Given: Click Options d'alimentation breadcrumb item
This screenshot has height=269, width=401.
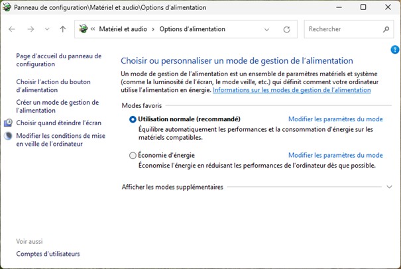Looking at the screenshot, I should (192, 29).
